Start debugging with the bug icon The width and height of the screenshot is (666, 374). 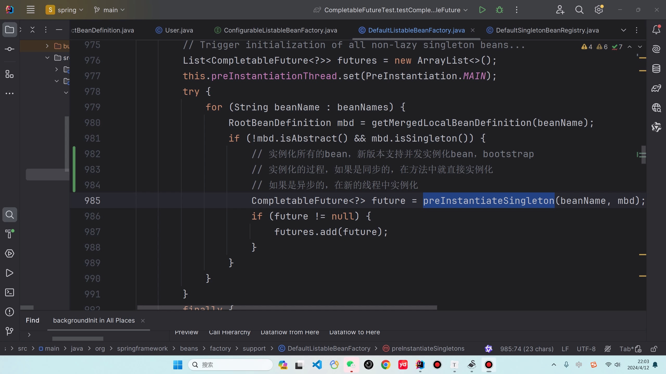[x=499, y=10]
